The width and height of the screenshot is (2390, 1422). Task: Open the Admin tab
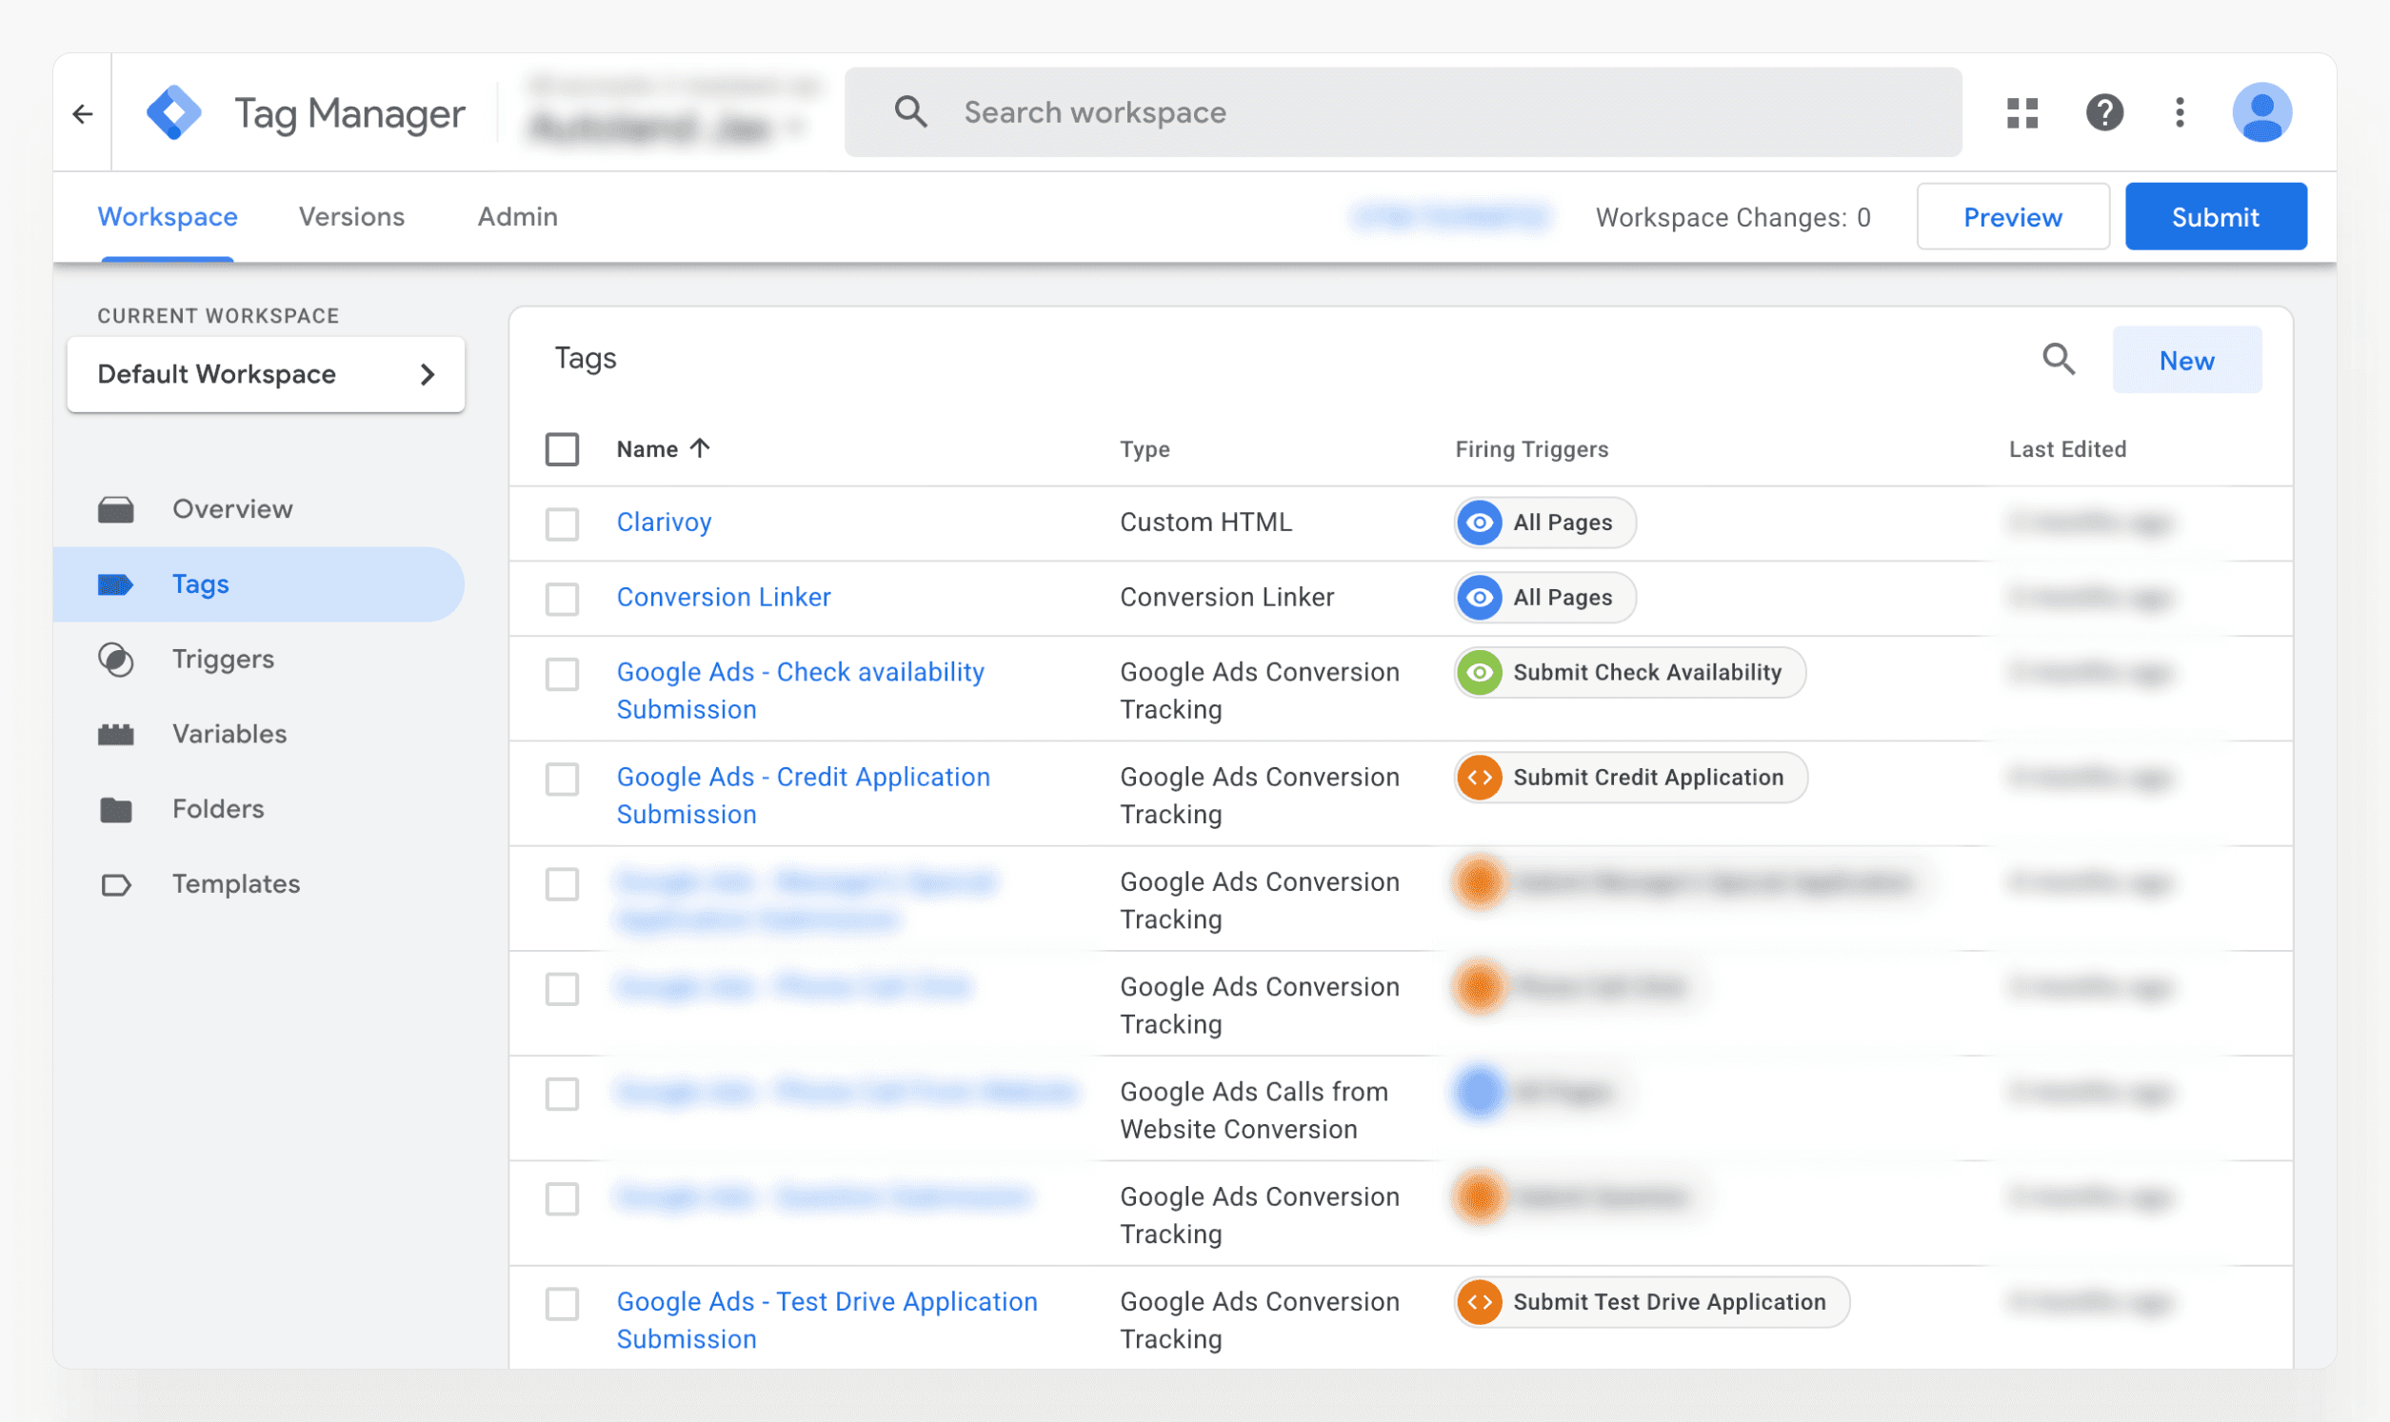(516, 217)
